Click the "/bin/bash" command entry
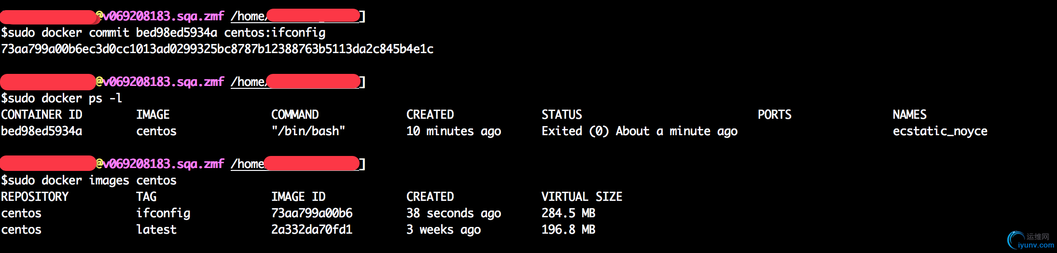This screenshot has height=253, width=1057. coord(308,131)
